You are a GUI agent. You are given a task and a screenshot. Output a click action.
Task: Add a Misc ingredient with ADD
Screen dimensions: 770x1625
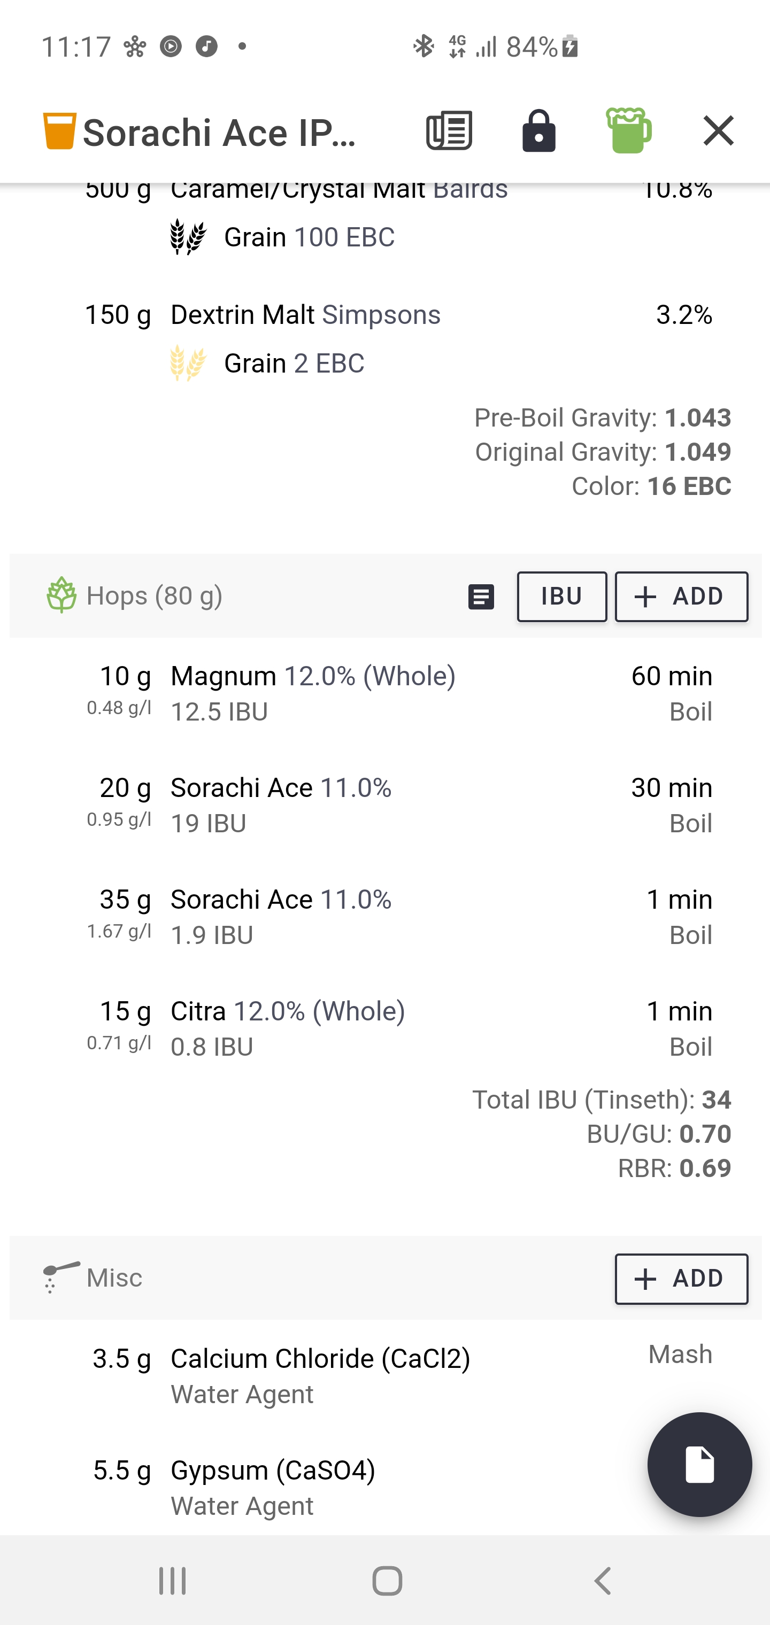coord(682,1279)
